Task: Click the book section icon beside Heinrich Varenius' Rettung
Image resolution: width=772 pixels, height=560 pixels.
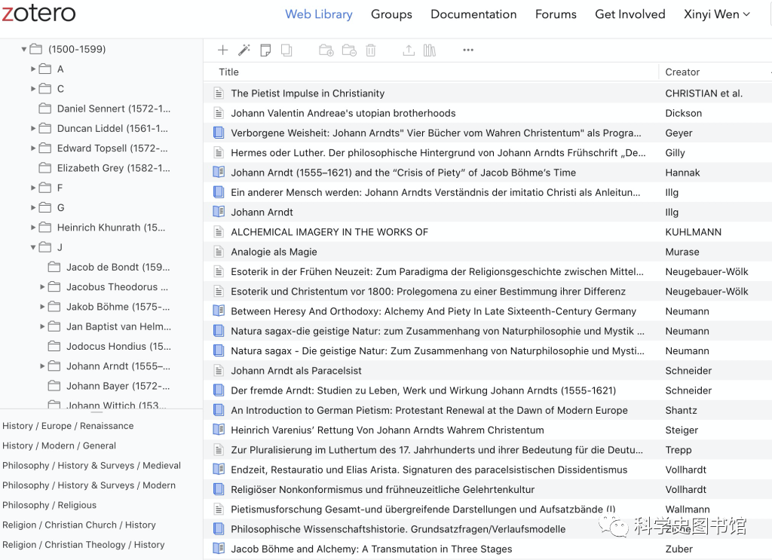Action: coord(219,430)
